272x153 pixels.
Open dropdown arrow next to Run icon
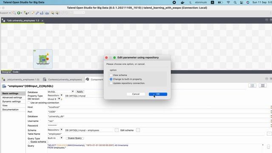(x=21, y=13)
